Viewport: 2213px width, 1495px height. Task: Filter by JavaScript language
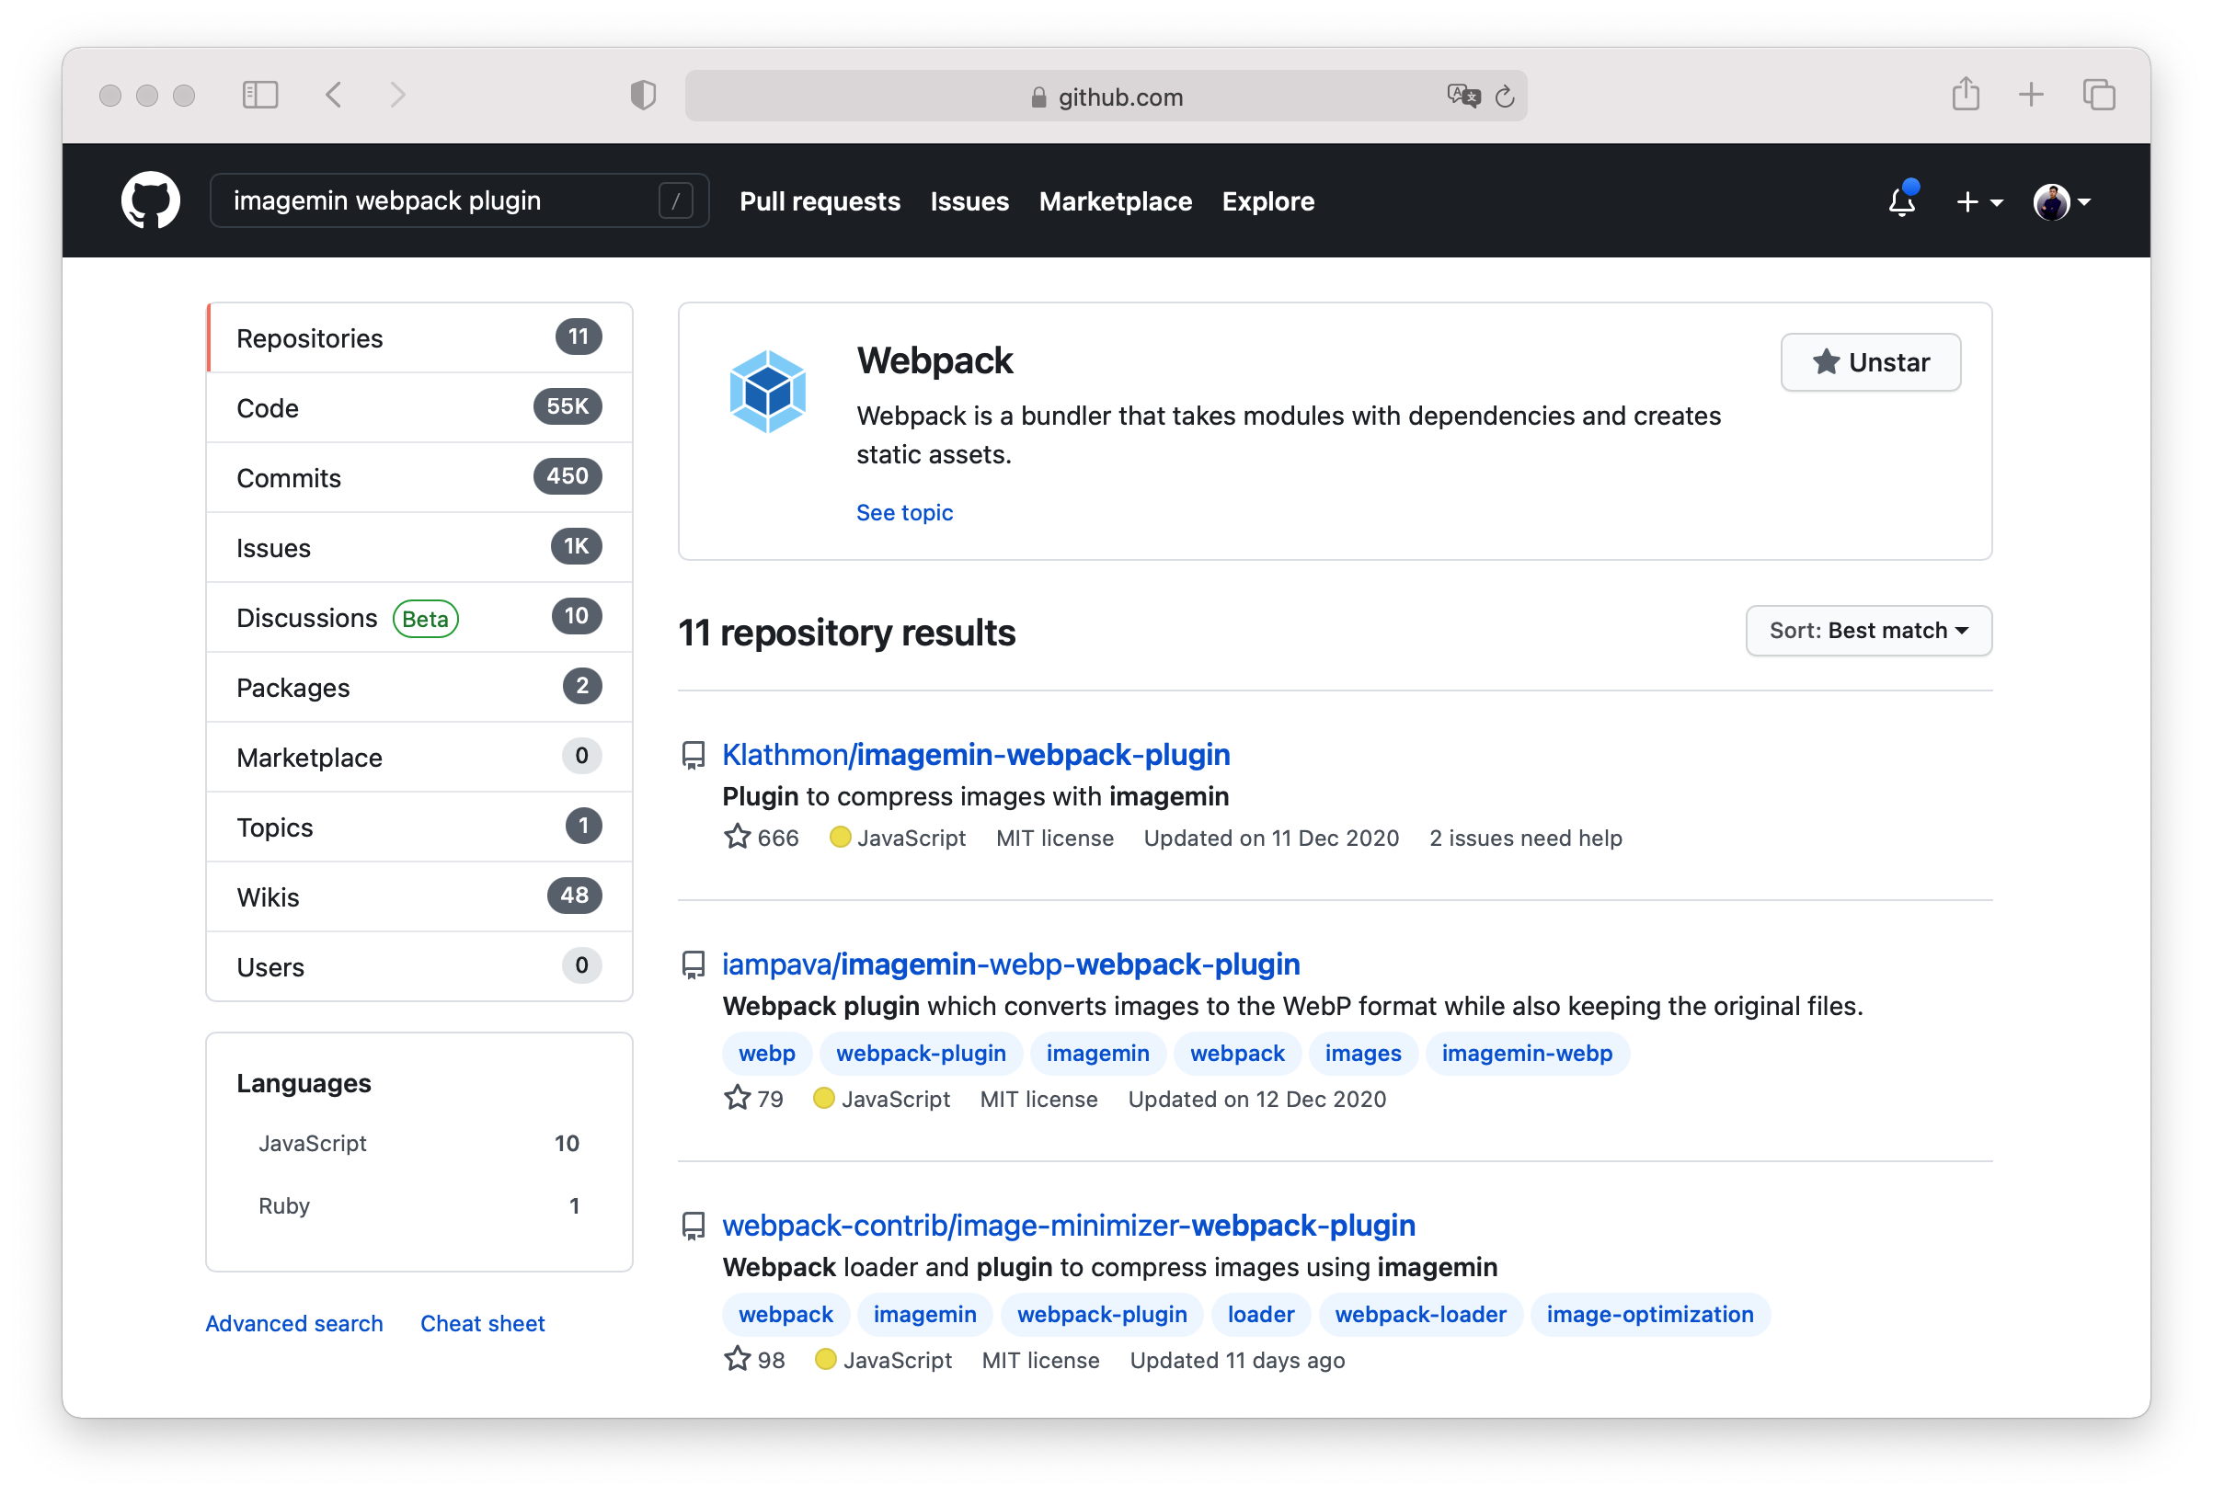coord(419,1143)
